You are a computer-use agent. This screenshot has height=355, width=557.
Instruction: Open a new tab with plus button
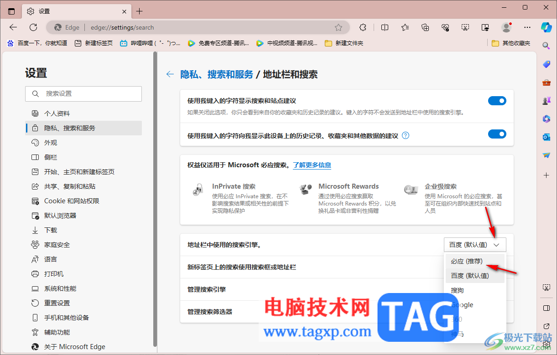pyautogui.click(x=140, y=11)
